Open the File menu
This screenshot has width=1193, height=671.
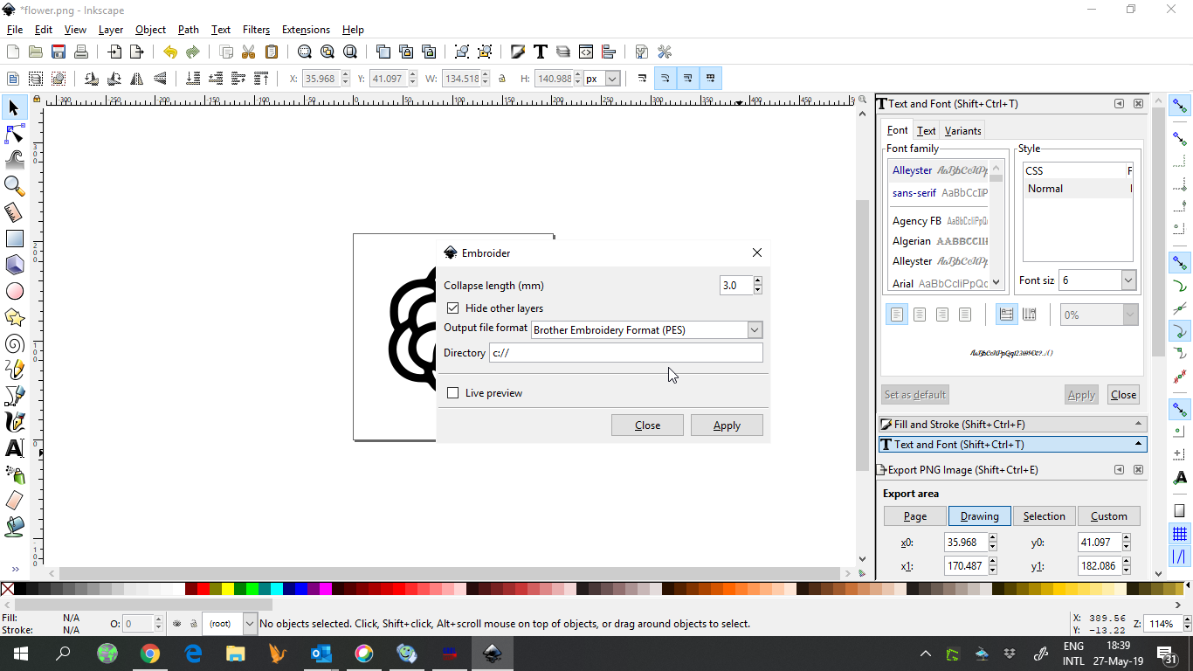point(15,30)
